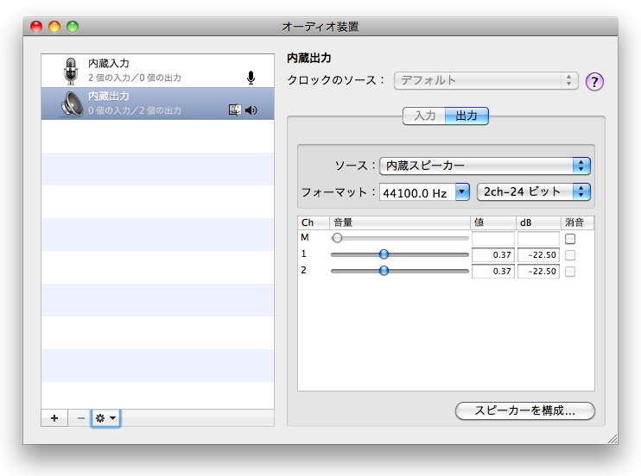641x476 pixels.
Task: Expand the 44100.0 Hz sample rate dropdown
Action: pyautogui.click(x=462, y=191)
